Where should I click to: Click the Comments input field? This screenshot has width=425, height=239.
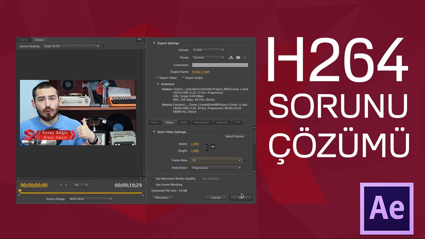click(x=220, y=65)
